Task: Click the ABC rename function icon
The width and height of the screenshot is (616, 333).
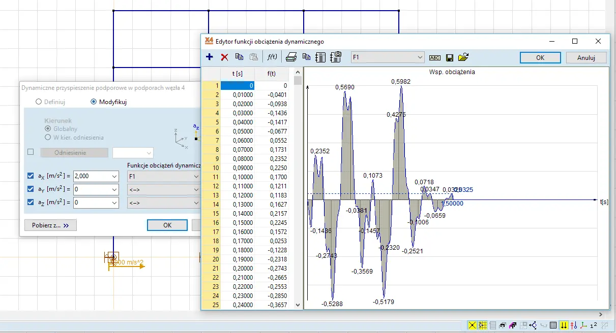Action: click(435, 58)
